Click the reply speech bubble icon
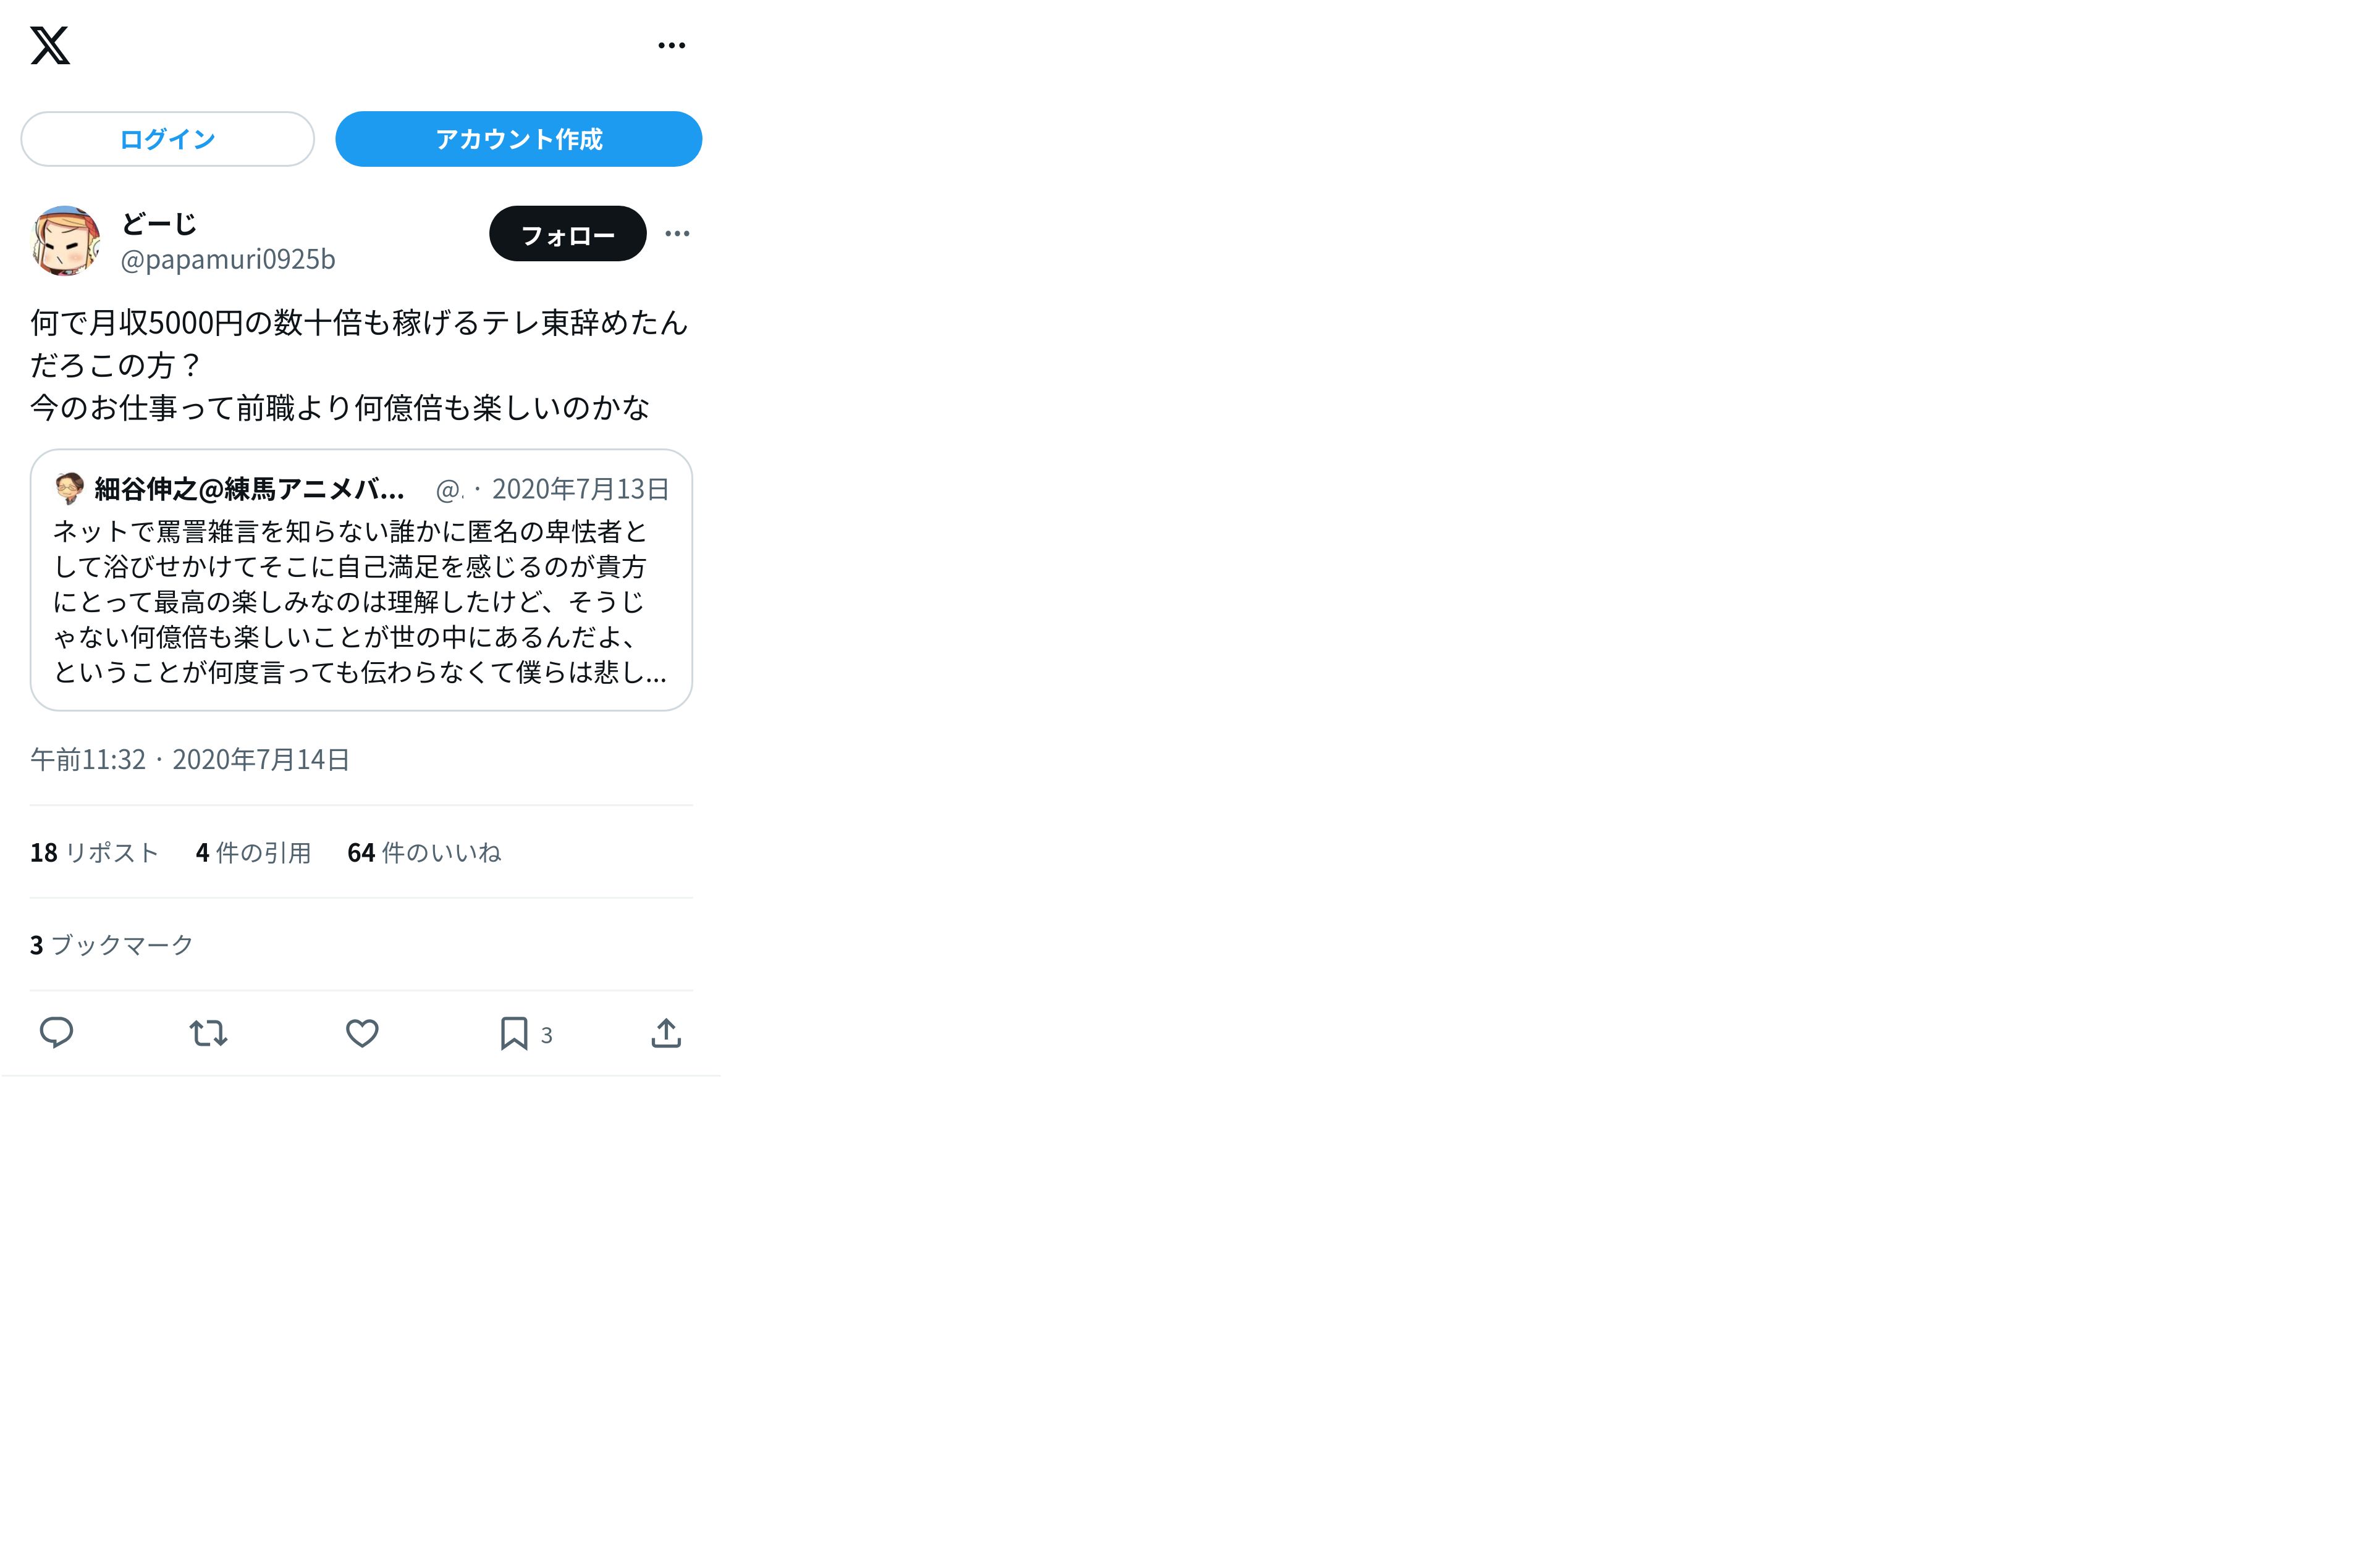Viewport: 2380px width, 1564px height. (x=56, y=1033)
